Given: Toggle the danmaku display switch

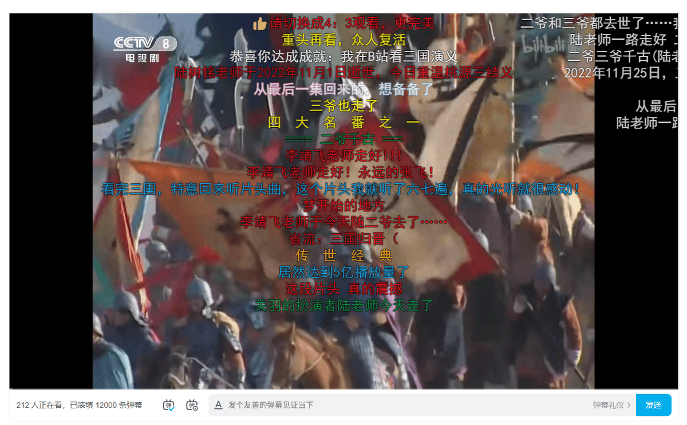Looking at the screenshot, I should (169, 405).
